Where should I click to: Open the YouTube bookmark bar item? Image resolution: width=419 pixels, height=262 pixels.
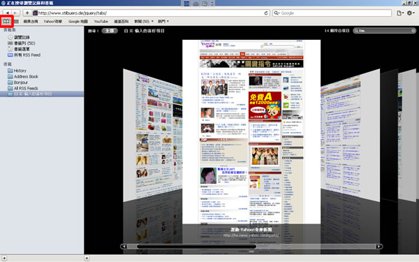[101, 22]
